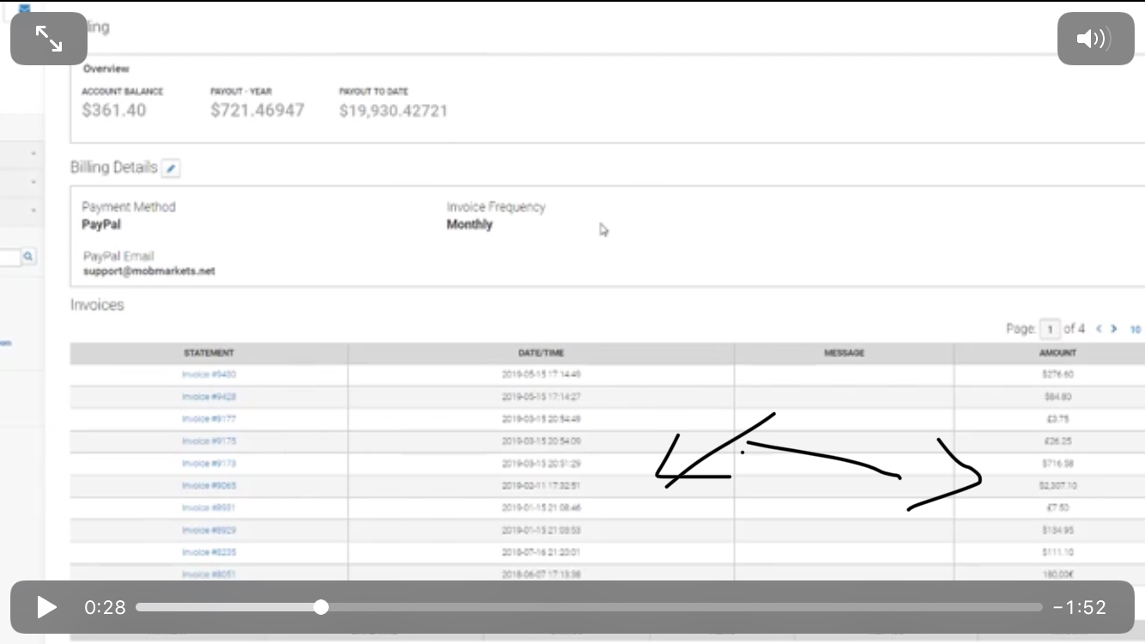Click date 2019-02-11 17:32:51
The image size is (1145, 644).
[541, 486]
